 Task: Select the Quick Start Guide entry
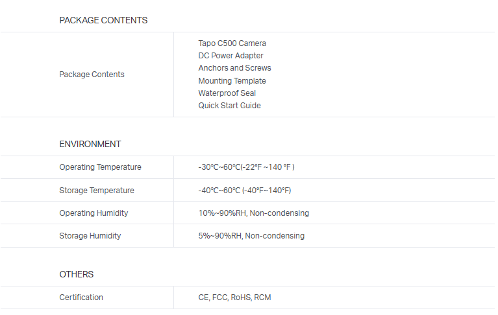[229, 106]
